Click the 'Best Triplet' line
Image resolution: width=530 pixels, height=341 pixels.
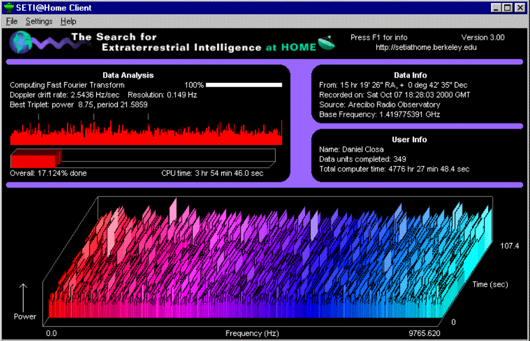point(79,105)
